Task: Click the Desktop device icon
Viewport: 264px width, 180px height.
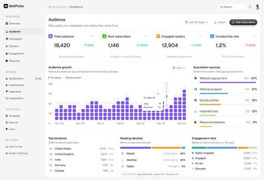Action: tap(123, 160)
